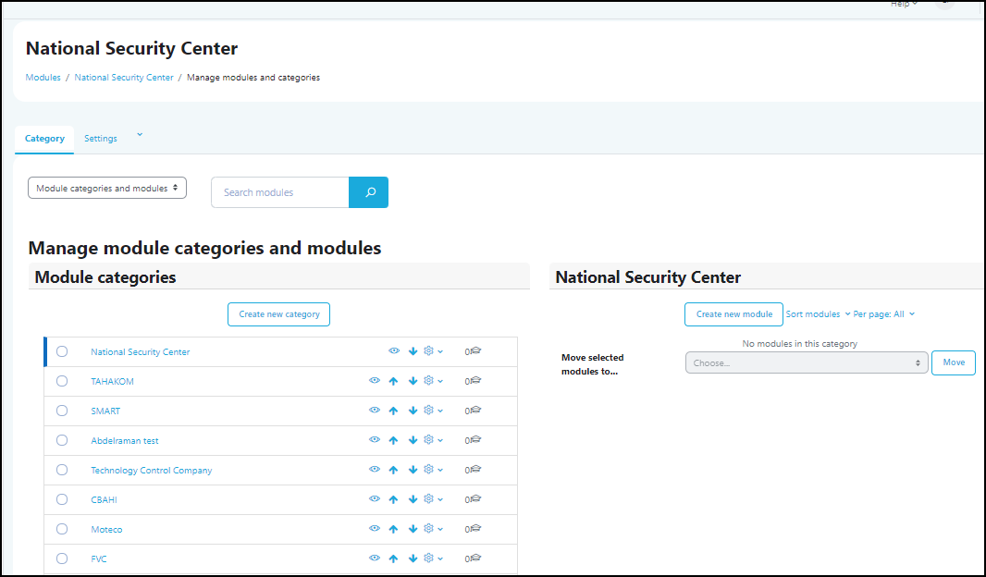Image resolution: width=986 pixels, height=577 pixels.
Task: Move CBAHI category up
Action: click(394, 499)
